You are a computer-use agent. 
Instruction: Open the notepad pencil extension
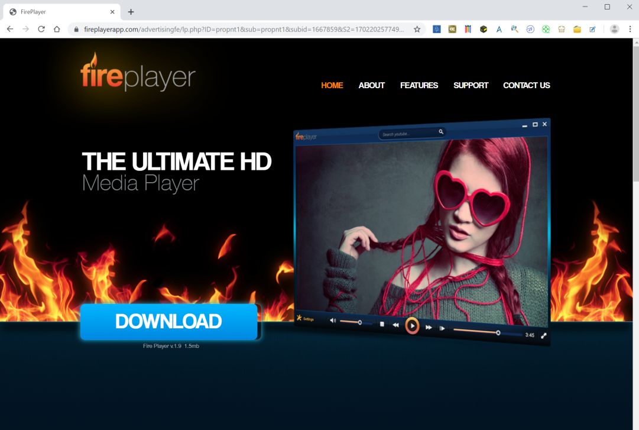(592, 30)
